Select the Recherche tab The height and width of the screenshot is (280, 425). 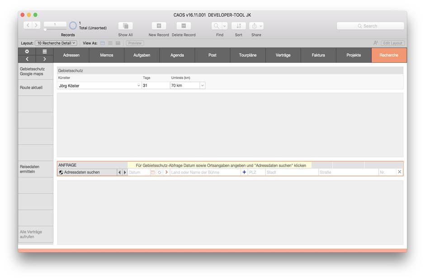tap(389, 55)
